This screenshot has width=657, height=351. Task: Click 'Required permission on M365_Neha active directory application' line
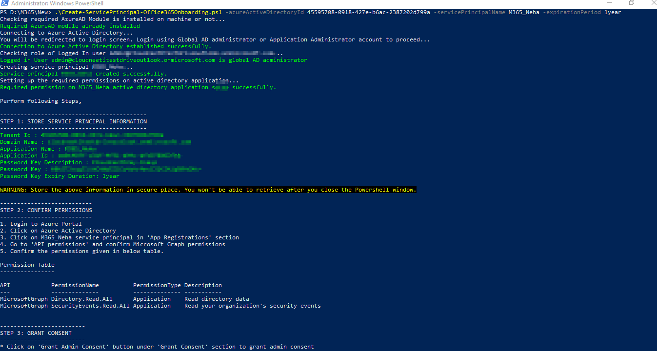pyautogui.click(x=138, y=87)
